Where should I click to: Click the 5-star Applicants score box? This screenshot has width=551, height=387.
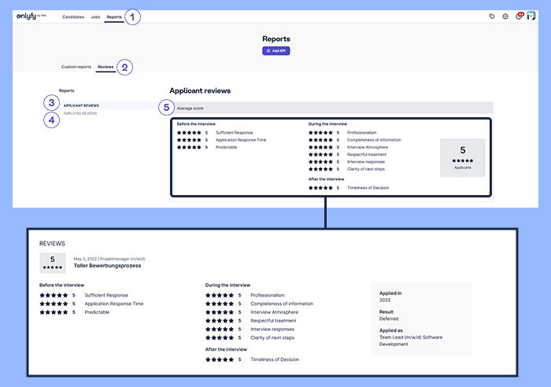click(463, 157)
